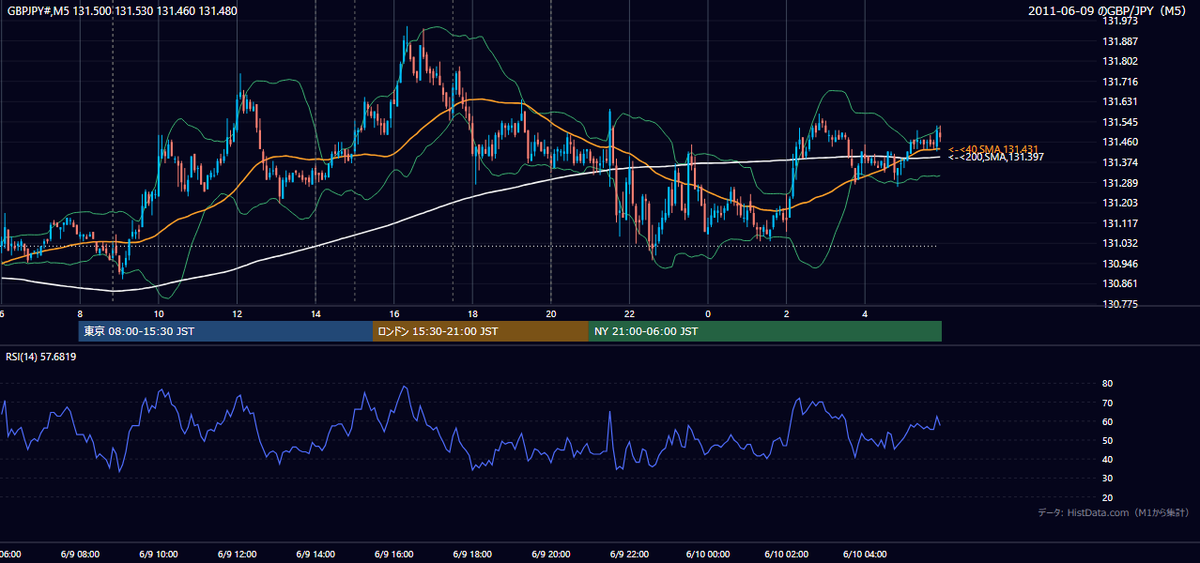Click the time axis label 6/9 12:00
This screenshot has height=563, width=1200.
coord(237,554)
